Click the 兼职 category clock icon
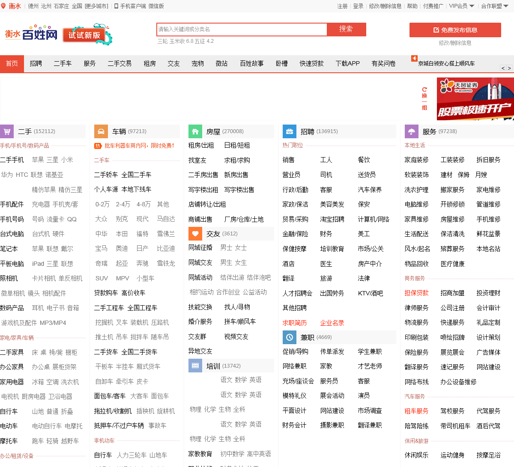Viewport: 514px width, 467px height. point(290,337)
